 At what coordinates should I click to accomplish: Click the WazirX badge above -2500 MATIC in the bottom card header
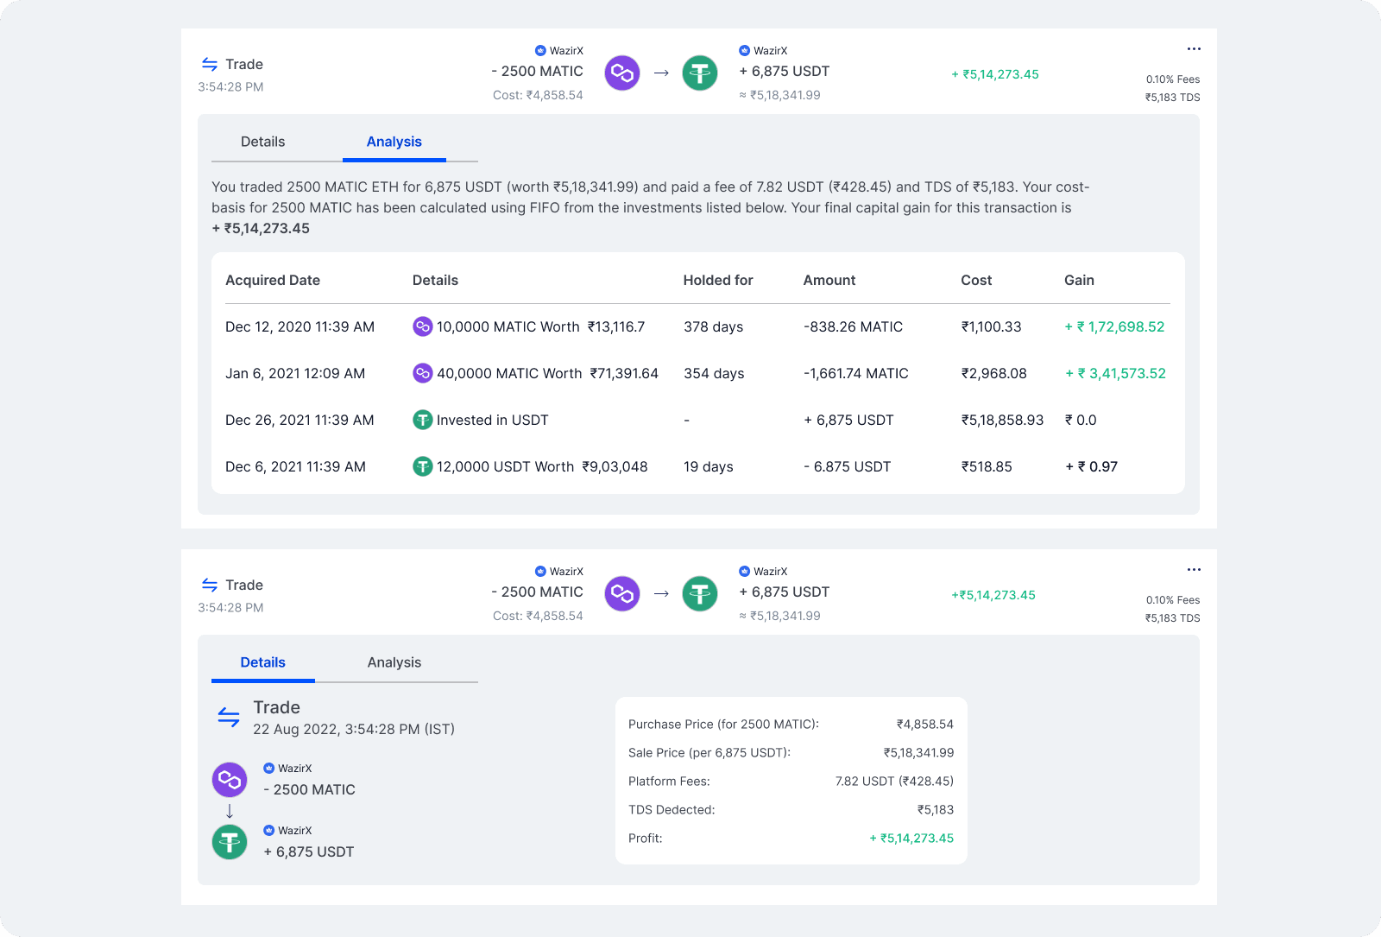point(559,572)
